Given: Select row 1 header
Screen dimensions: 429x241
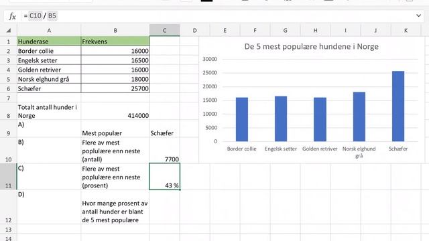Looking at the screenshot, I should (x=9, y=42).
